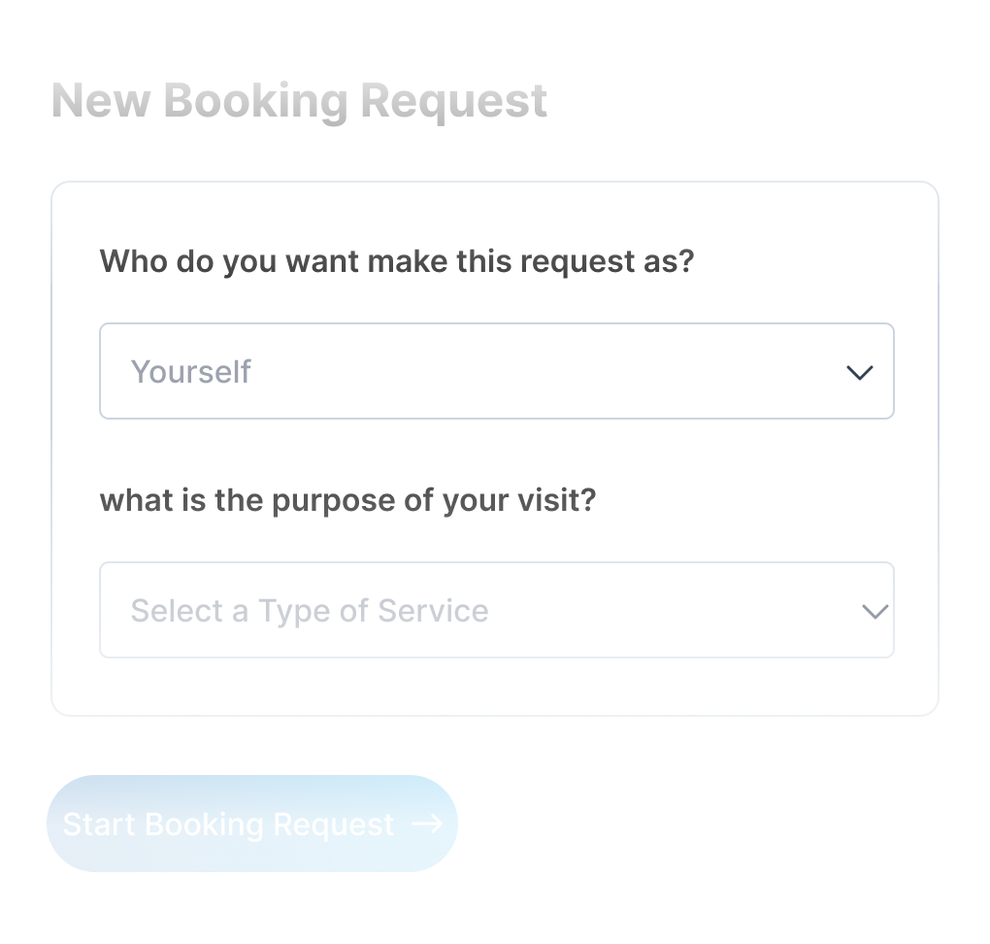This screenshot has width=990, height=944.
Task: Click the 'New Booking Request' heading
Action: pyautogui.click(x=299, y=101)
